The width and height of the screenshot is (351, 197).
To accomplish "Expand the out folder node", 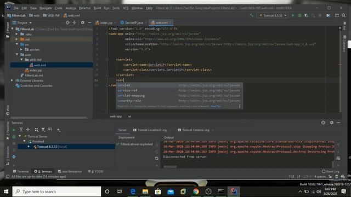I will 17,39.
